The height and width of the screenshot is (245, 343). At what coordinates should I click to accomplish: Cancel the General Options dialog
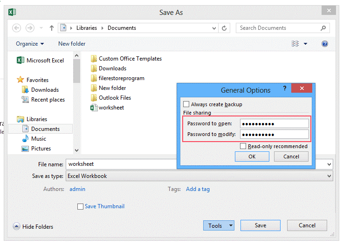pyautogui.click(x=291, y=157)
